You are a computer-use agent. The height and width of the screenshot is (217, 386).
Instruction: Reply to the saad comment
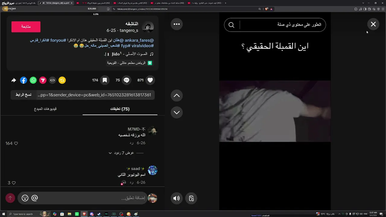click(131, 182)
